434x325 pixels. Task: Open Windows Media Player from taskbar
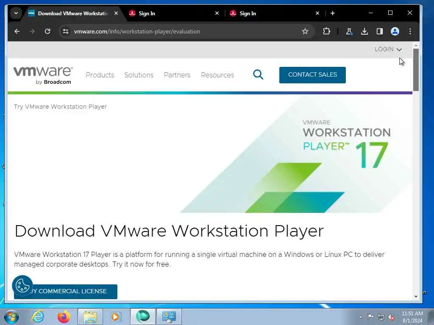coord(116,317)
